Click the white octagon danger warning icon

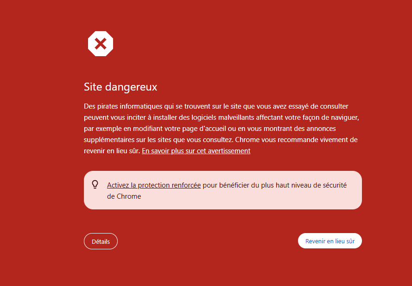coord(101,44)
